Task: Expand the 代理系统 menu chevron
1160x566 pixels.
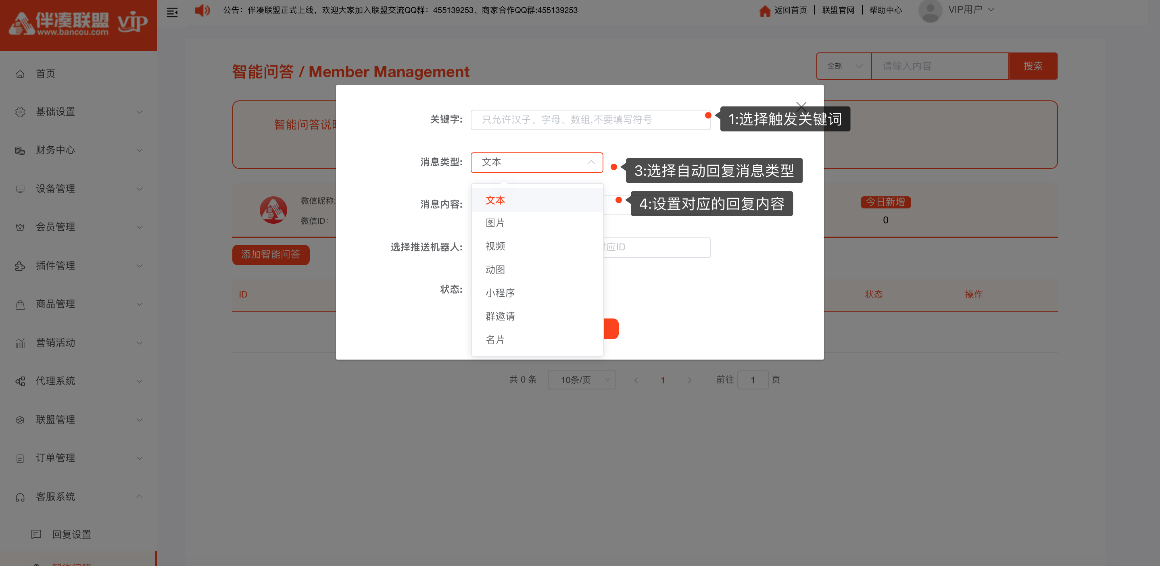Action: click(140, 381)
